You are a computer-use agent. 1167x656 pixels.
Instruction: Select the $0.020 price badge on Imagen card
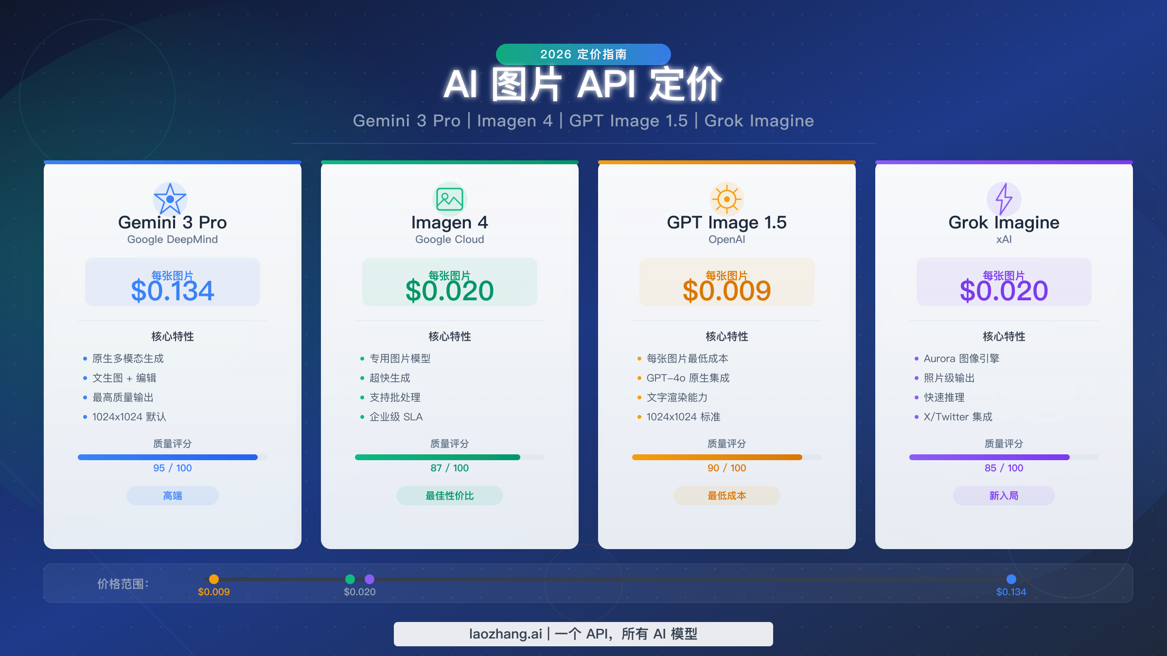coord(449,282)
